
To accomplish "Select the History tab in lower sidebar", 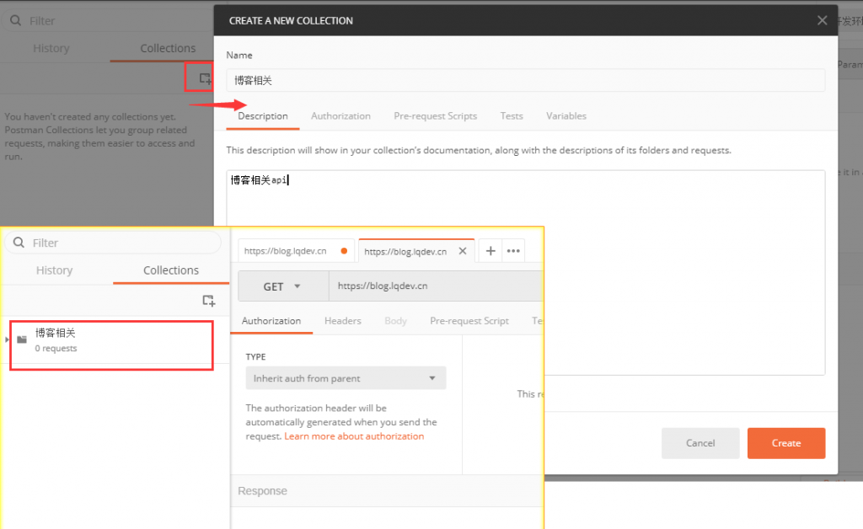I will tap(55, 270).
